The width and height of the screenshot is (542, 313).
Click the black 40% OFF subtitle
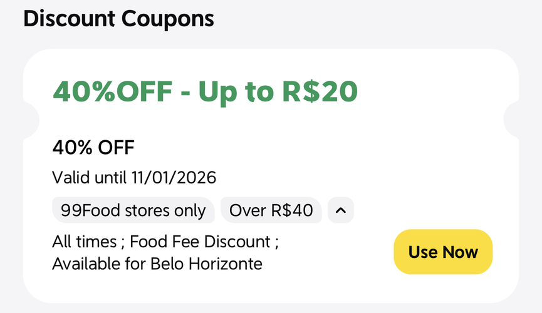click(93, 148)
